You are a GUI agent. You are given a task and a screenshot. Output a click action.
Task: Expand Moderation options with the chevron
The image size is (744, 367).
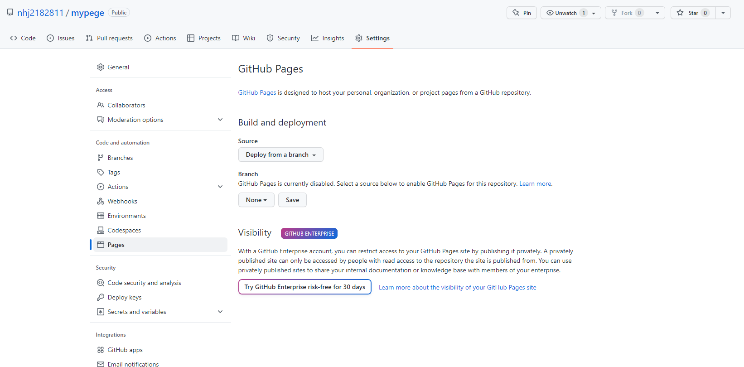(x=220, y=120)
